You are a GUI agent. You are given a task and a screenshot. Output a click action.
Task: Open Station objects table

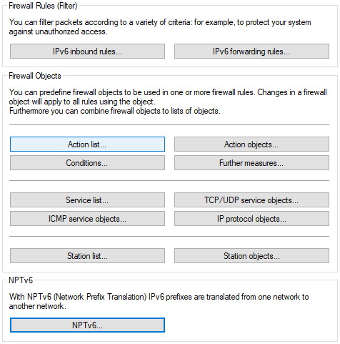251,256
